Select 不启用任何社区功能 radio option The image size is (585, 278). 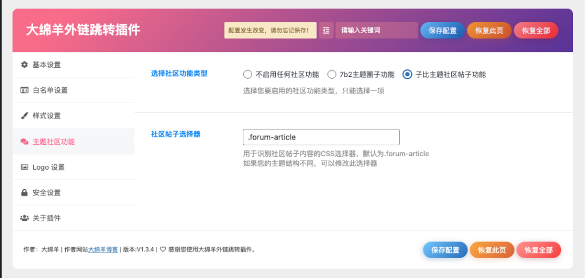point(247,74)
